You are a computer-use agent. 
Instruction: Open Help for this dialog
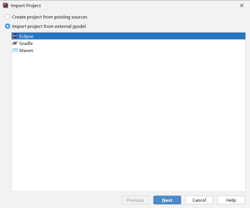coord(231,200)
